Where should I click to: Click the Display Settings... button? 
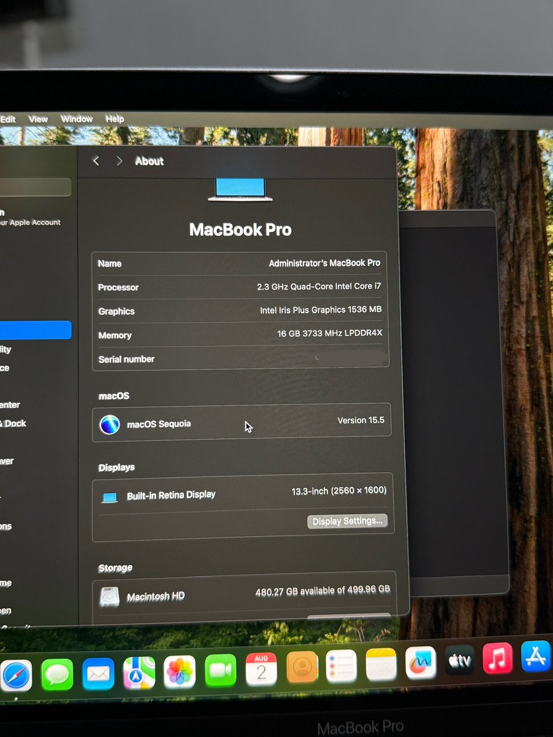pos(347,521)
